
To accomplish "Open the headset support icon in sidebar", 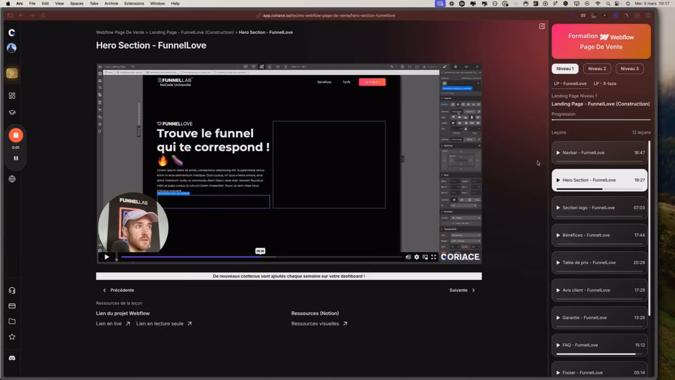I will 12,290.
